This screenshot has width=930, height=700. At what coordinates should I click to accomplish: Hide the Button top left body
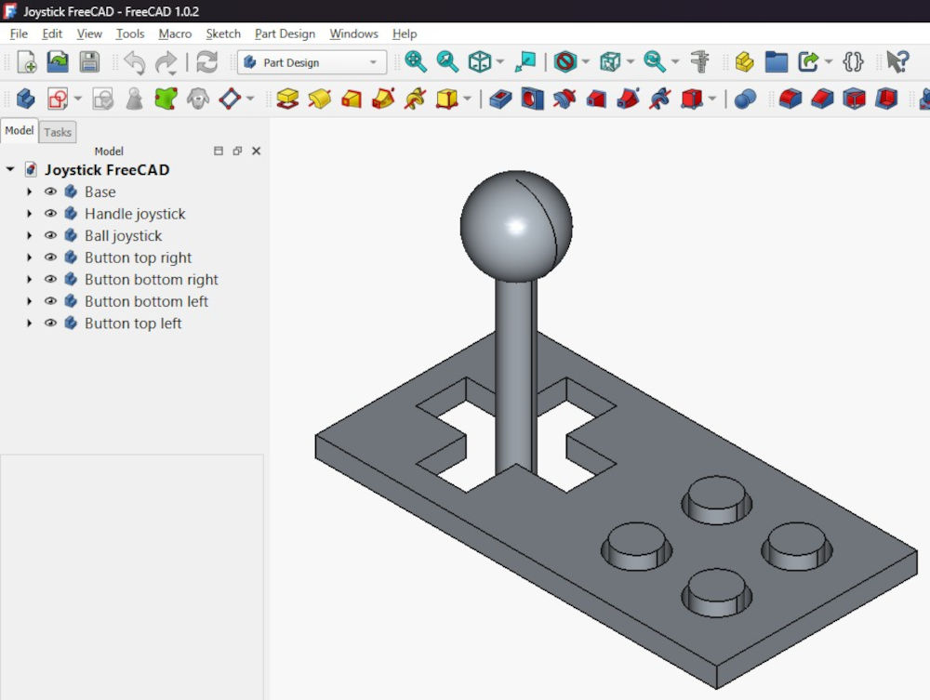click(x=50, y=323)
